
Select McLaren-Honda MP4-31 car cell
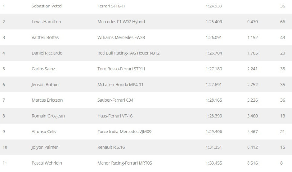[120, 85]
